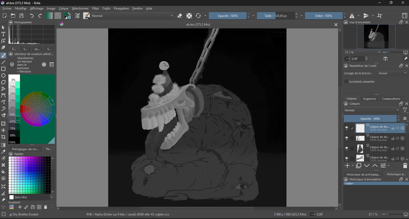Viewport: 409px width, 219px height.
Task: Open the zoom percentage 37,1 % dropdown
Action: [363, 52]
